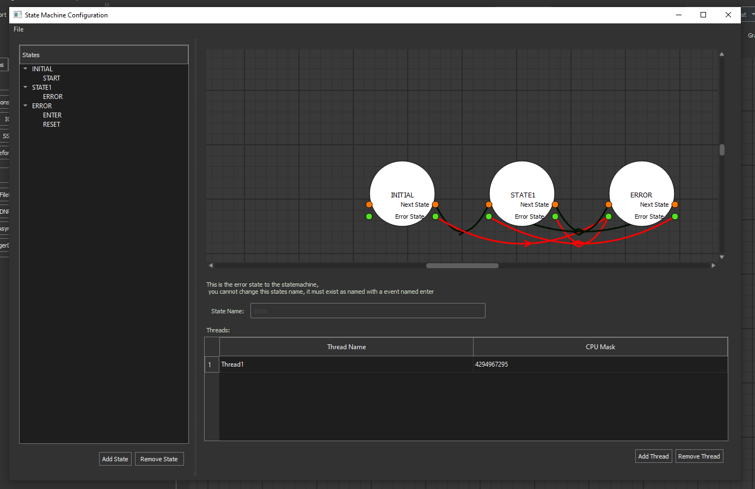Click the State Name input field
This screenshot has height=489, width=755.
point(367,311)
